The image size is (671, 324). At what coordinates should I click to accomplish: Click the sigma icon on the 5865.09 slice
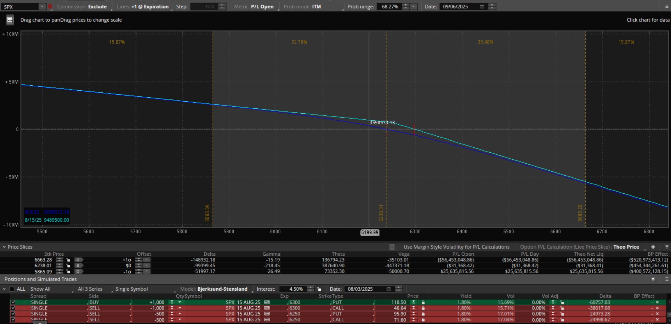(x=78, y=272)
